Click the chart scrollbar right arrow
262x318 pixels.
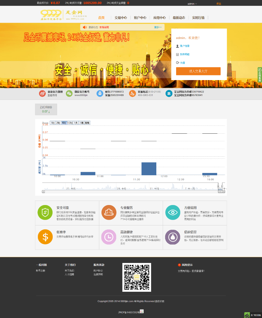click(224, 192)
